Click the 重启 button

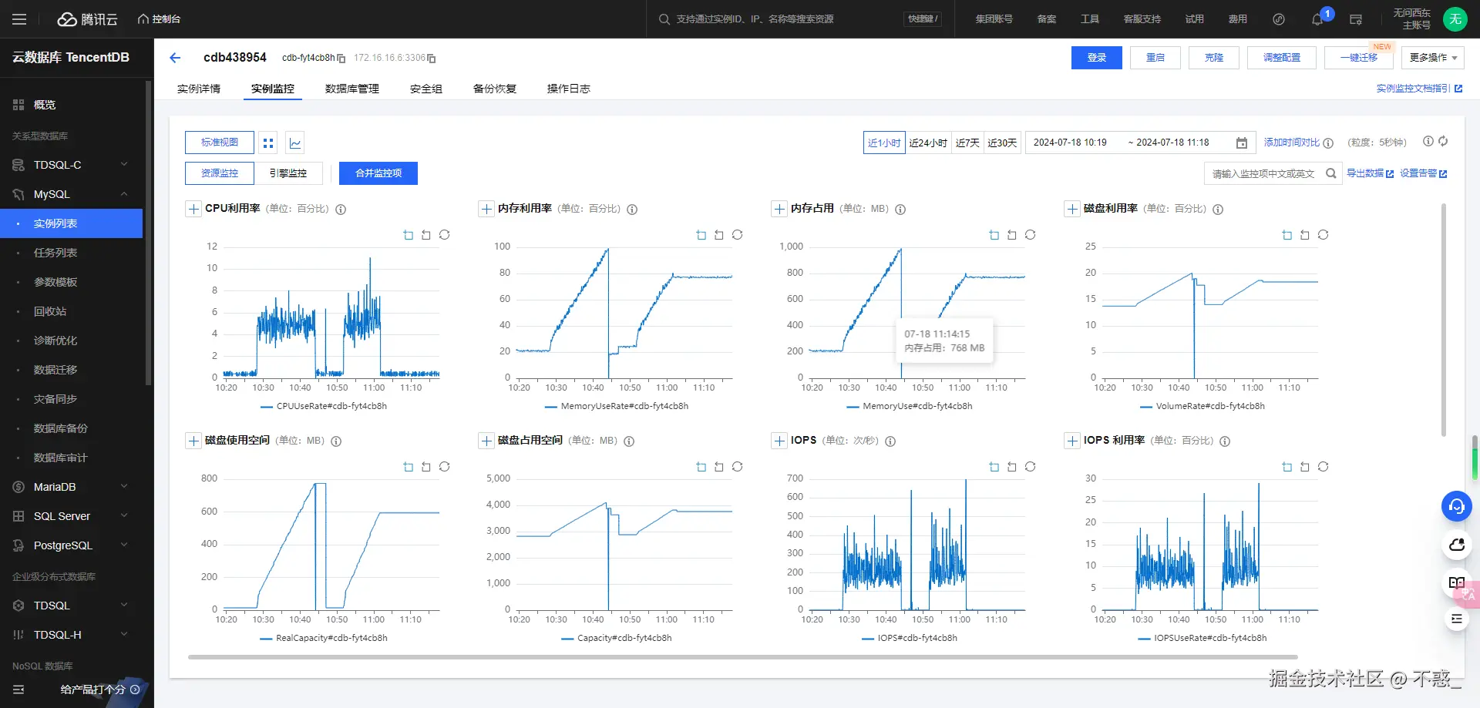coord(1155,58)
